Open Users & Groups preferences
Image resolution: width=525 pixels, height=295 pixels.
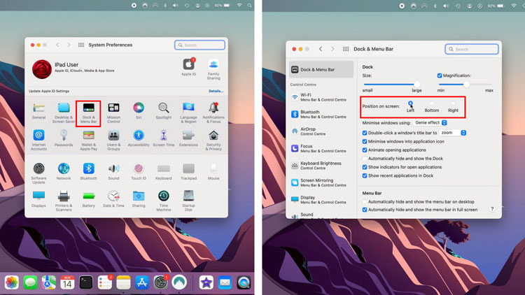pos(113,135)
